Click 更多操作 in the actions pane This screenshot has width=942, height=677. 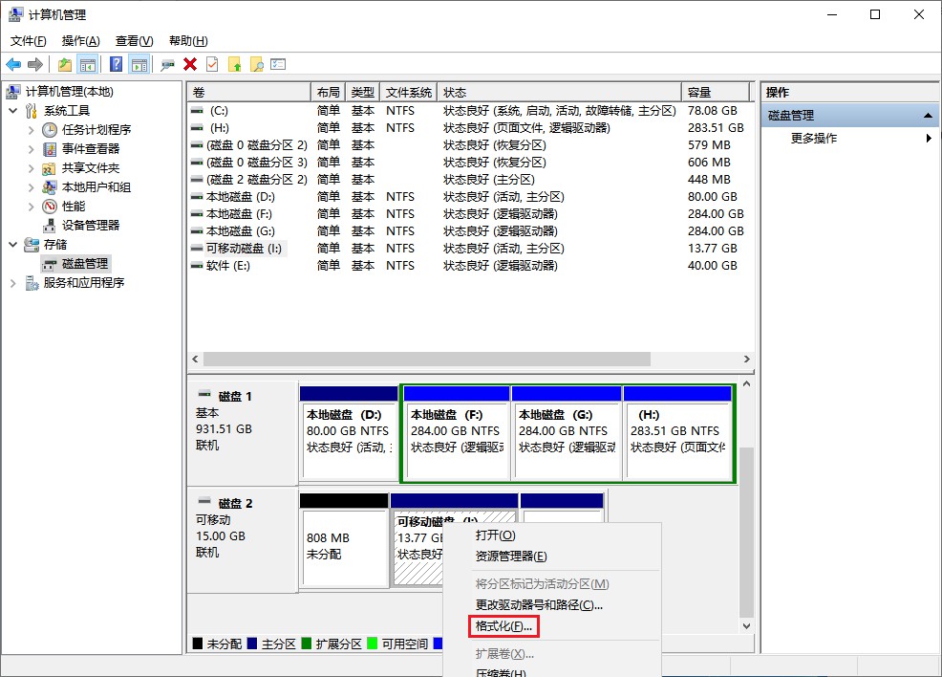813,139
